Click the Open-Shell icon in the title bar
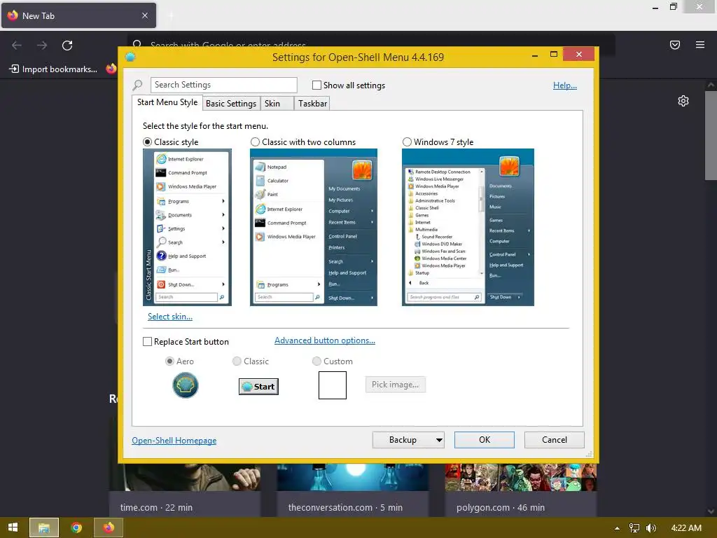The image size is (717, 538). click(x=130, y=57)
